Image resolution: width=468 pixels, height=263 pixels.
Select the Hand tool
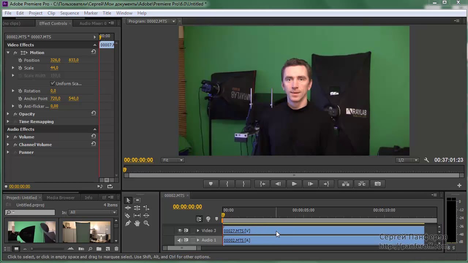[137, 223]
